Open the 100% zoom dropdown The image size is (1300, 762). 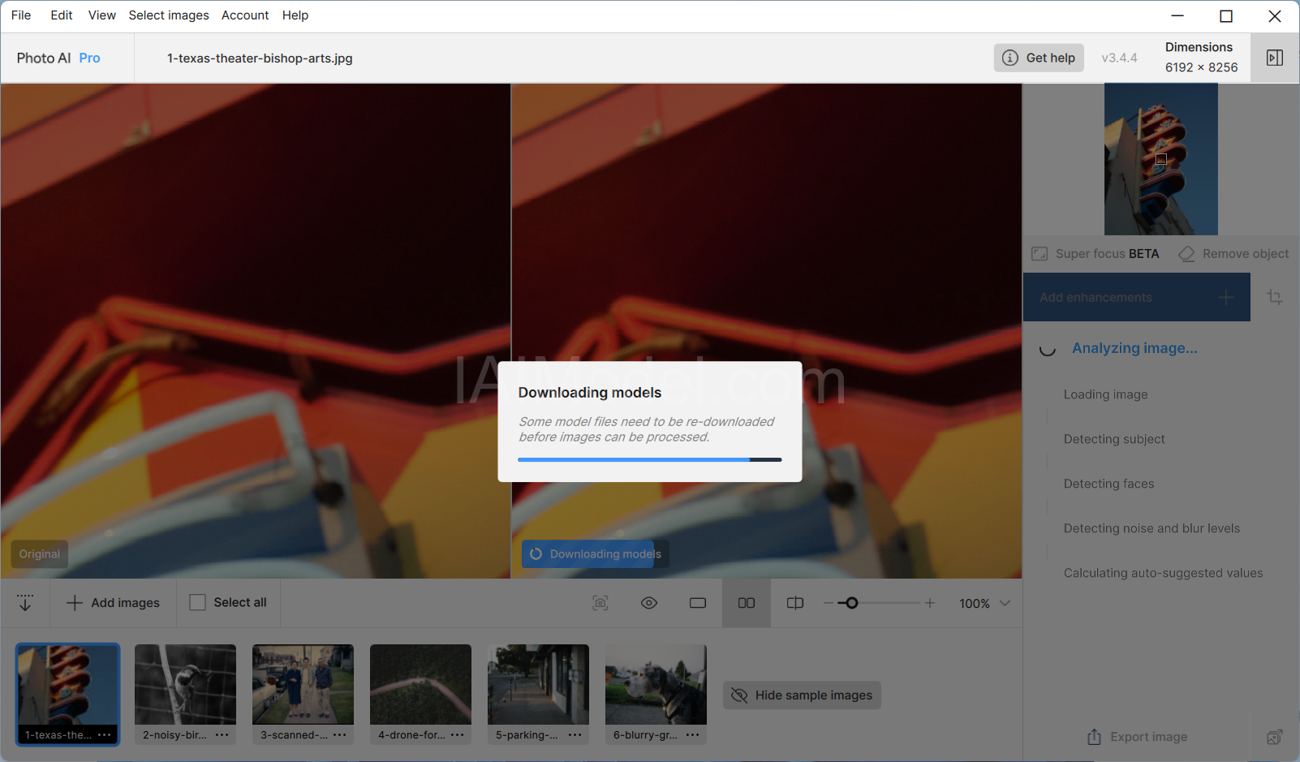pyautogui.click(x=985, y=603)
